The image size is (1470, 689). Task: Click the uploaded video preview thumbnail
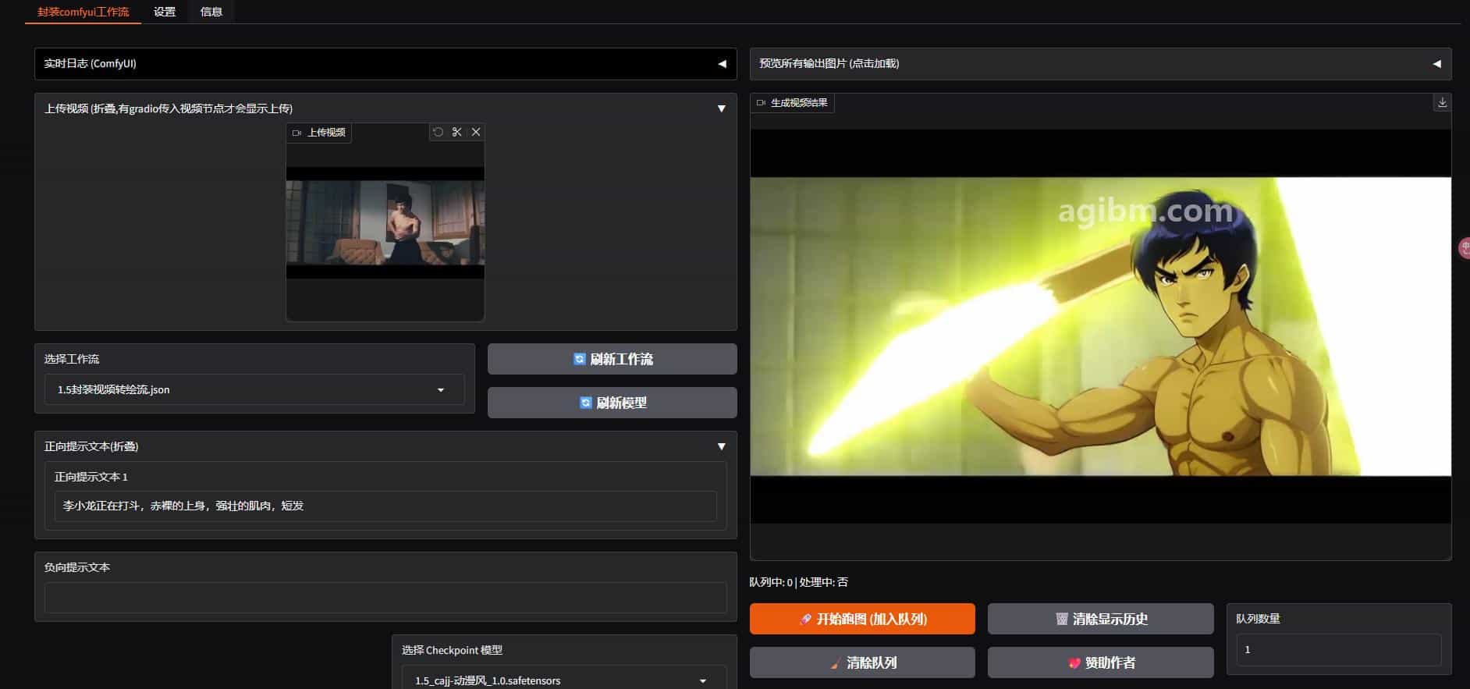pyautogui.click(x=385, y=222)
